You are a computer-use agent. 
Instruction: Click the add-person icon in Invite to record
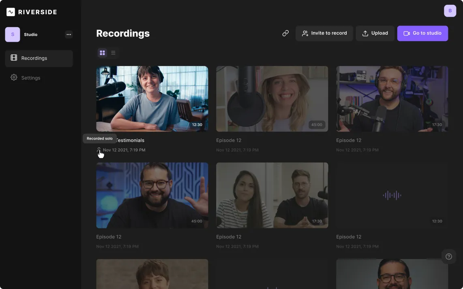point(305,33)
